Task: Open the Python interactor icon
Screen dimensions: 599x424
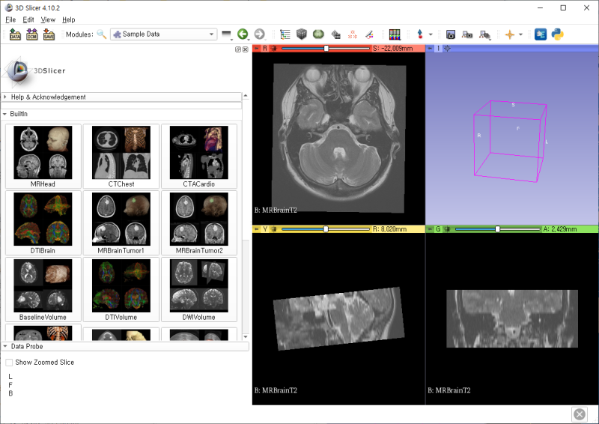Action: coord(558,34)
